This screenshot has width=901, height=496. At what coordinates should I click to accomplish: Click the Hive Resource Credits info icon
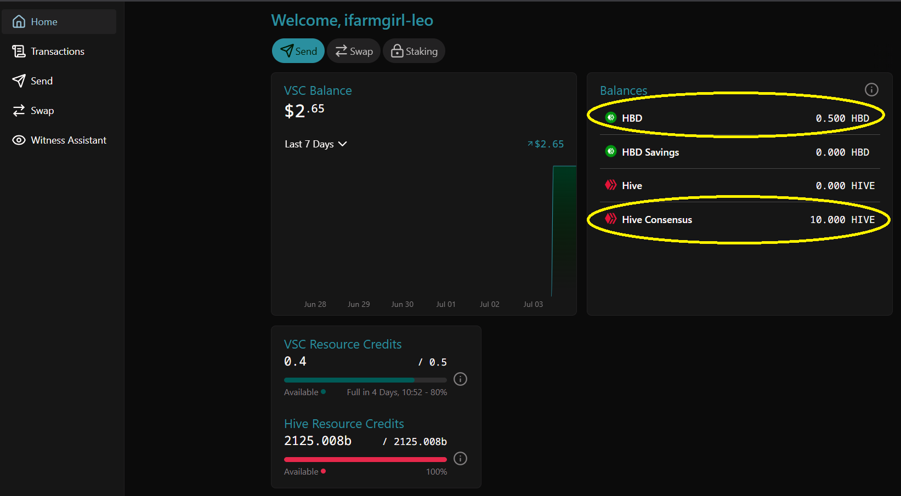[461, 459]
